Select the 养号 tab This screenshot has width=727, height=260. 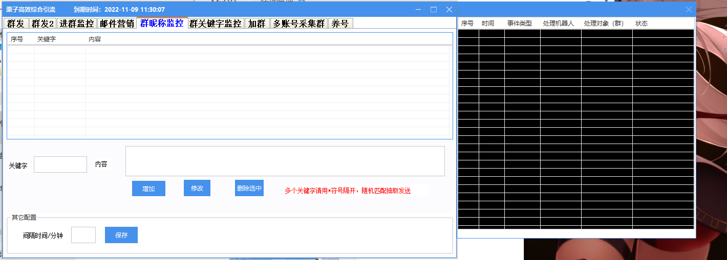[x=340, y=23]
